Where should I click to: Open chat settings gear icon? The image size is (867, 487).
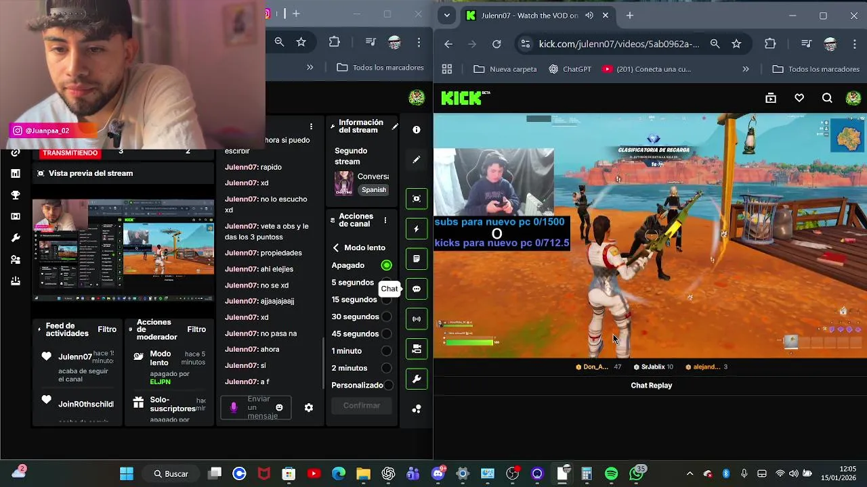tap(309, 408)
